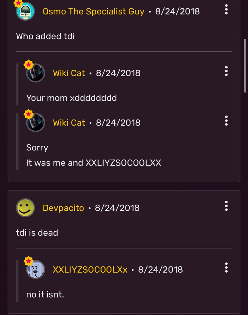The height and width of the screenshot is (315, 248).
Task: Click the Wiki Cat username link
Action: (x=69, y=73)
